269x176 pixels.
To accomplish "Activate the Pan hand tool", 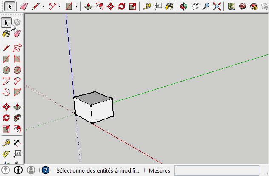I will pos(195,6).
